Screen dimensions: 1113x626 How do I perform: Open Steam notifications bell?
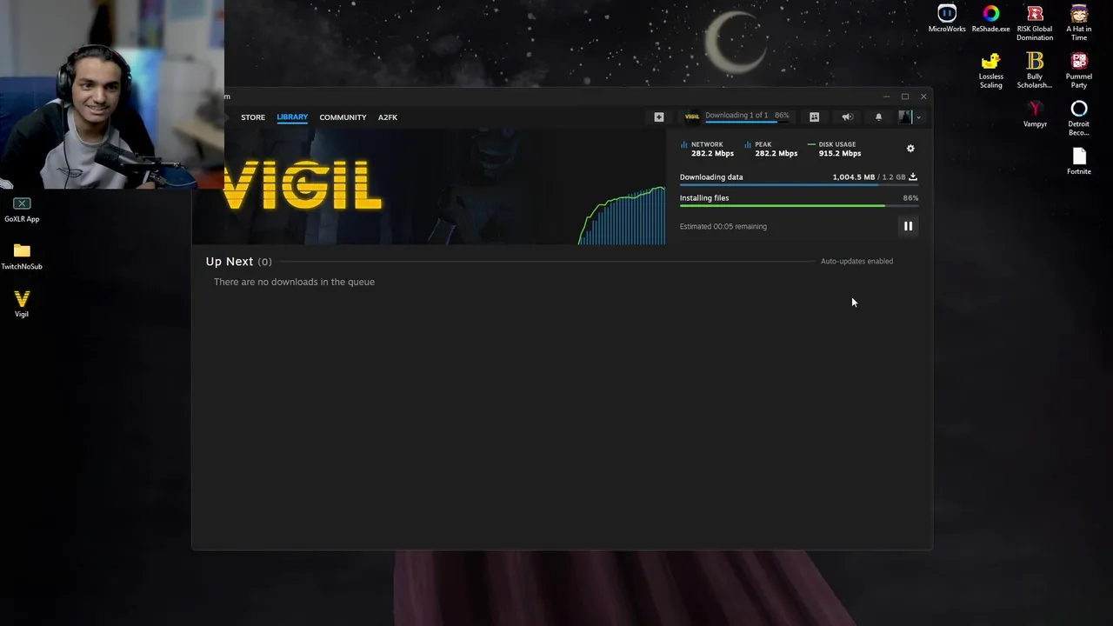(878, 117)
